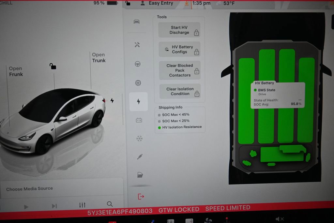This screenshot has height=223, width=334.
Task: Open the 12V battery low voltage panel
Action: point(139,120)
